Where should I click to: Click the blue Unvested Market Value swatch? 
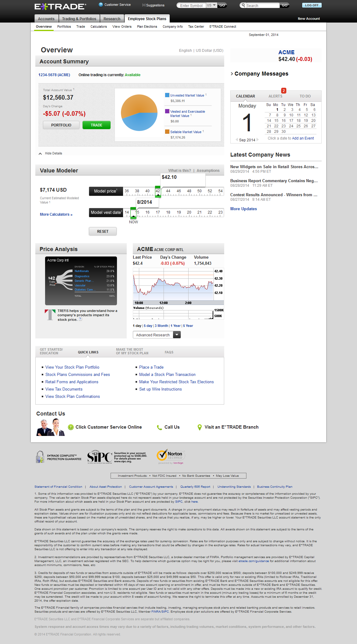pos(167,95)
